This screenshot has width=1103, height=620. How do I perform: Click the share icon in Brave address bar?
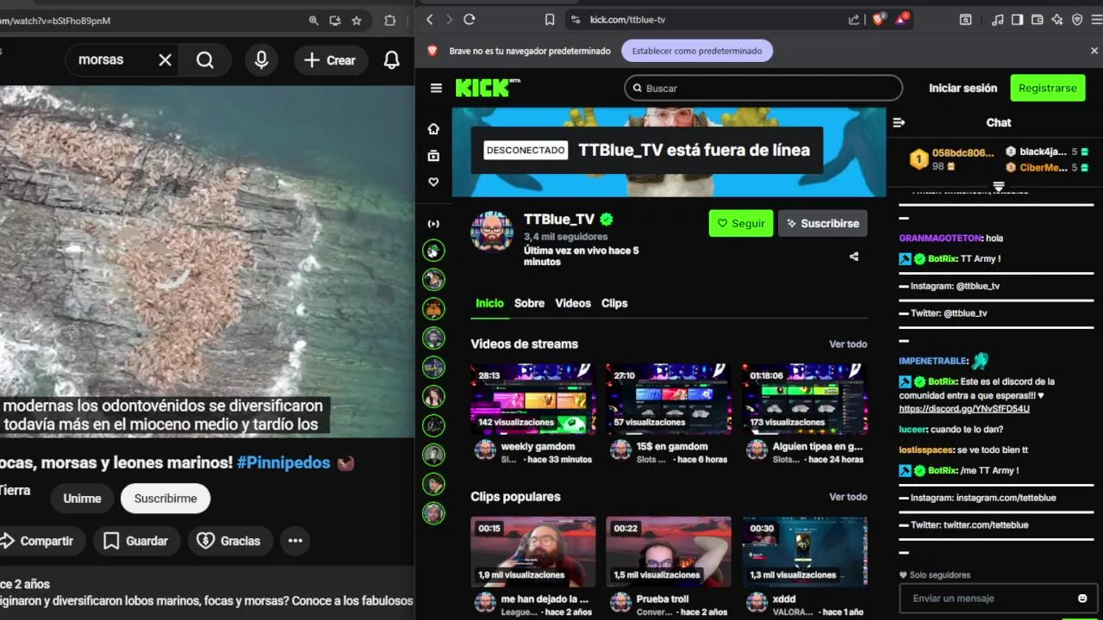(x=854, y=19)
